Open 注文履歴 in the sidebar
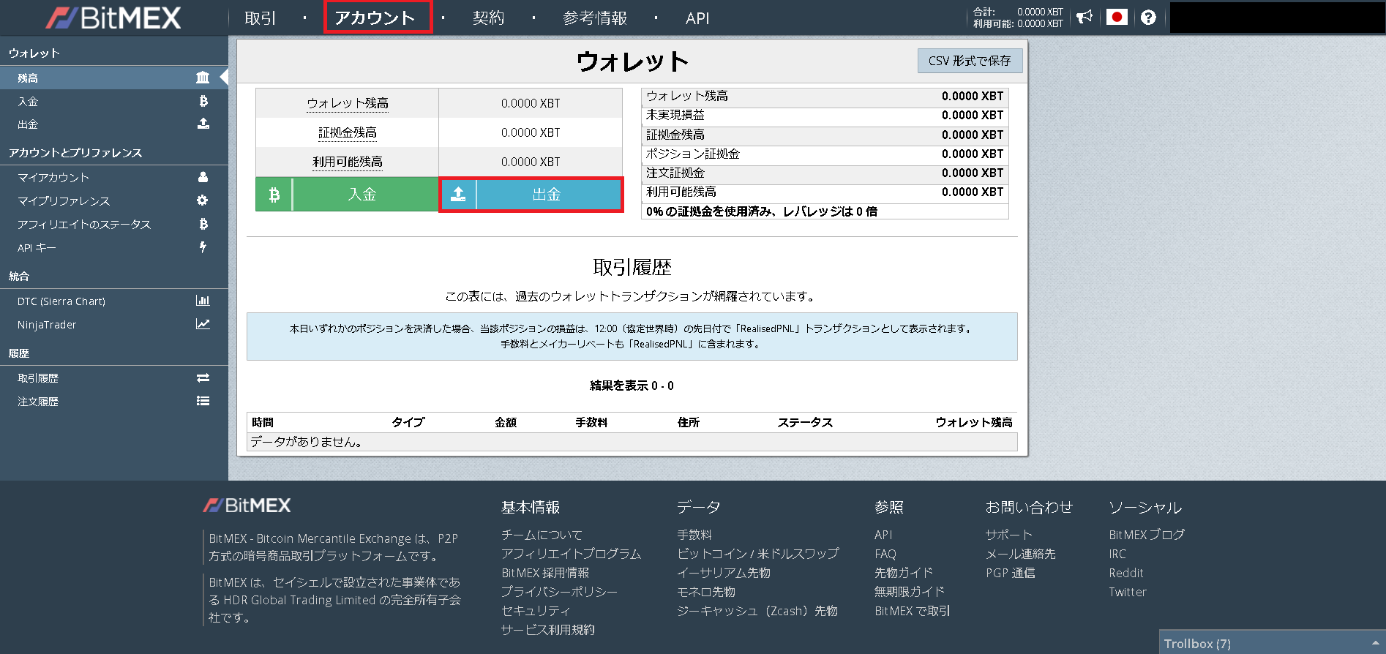This screenshot has width=1386, height=654. click(x=114, y=401)
